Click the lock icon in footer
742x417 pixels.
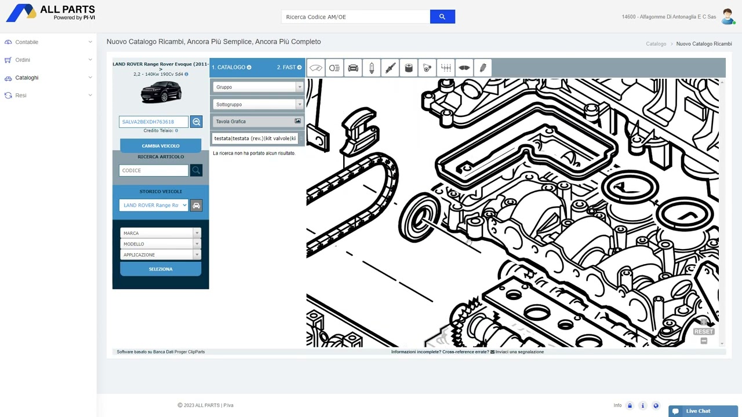630,405
